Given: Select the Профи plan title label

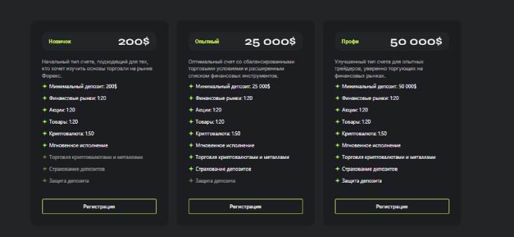Looking at the screenshot, I should pos(350,42).
